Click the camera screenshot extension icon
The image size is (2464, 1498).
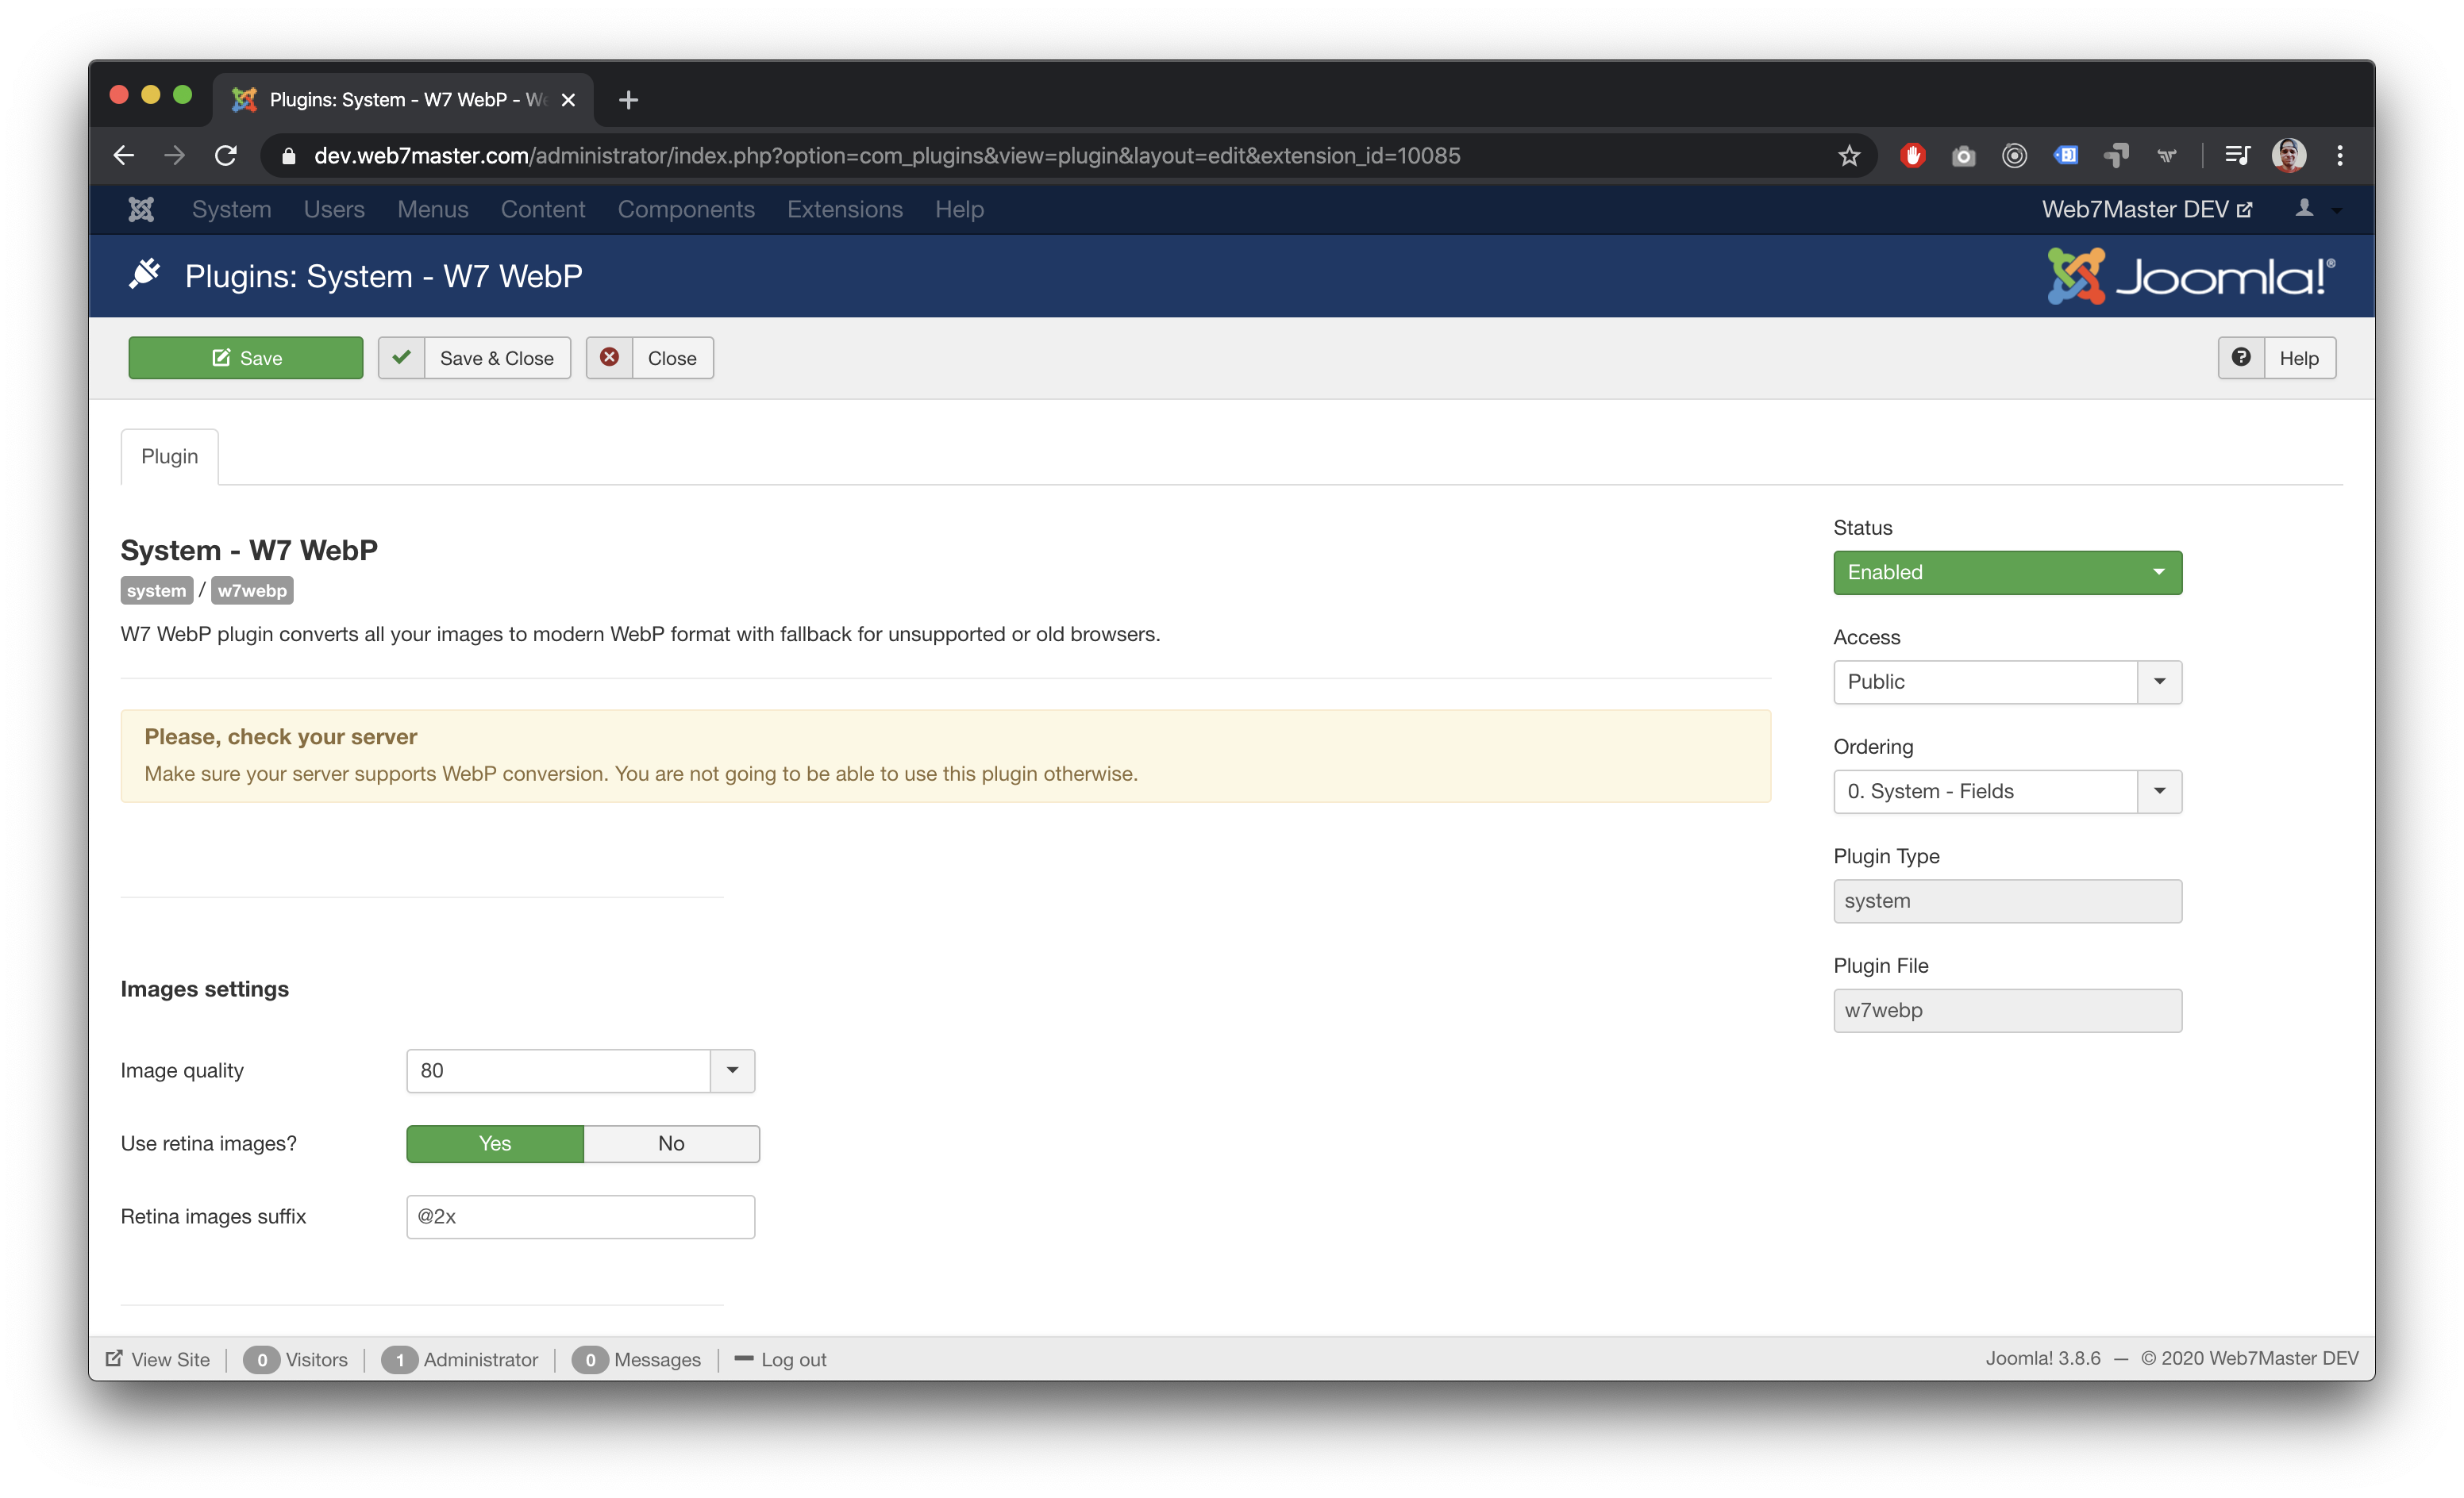tap(1963, 155)
